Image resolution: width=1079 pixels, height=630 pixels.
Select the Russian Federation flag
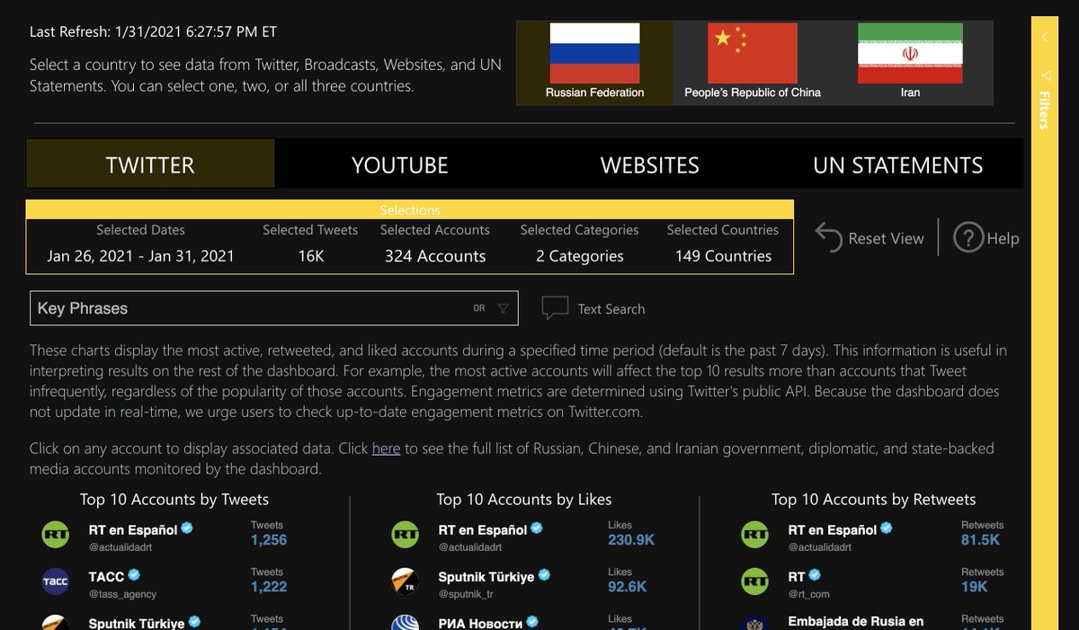pyautogui.click(x=594, y=54)
